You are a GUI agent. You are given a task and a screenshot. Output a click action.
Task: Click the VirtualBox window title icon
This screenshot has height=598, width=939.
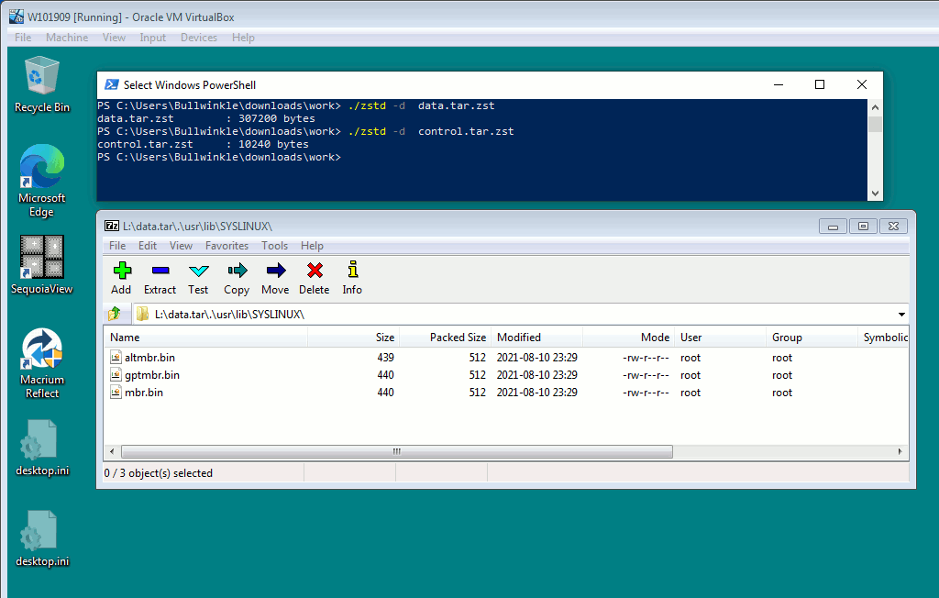coord(17,17)
